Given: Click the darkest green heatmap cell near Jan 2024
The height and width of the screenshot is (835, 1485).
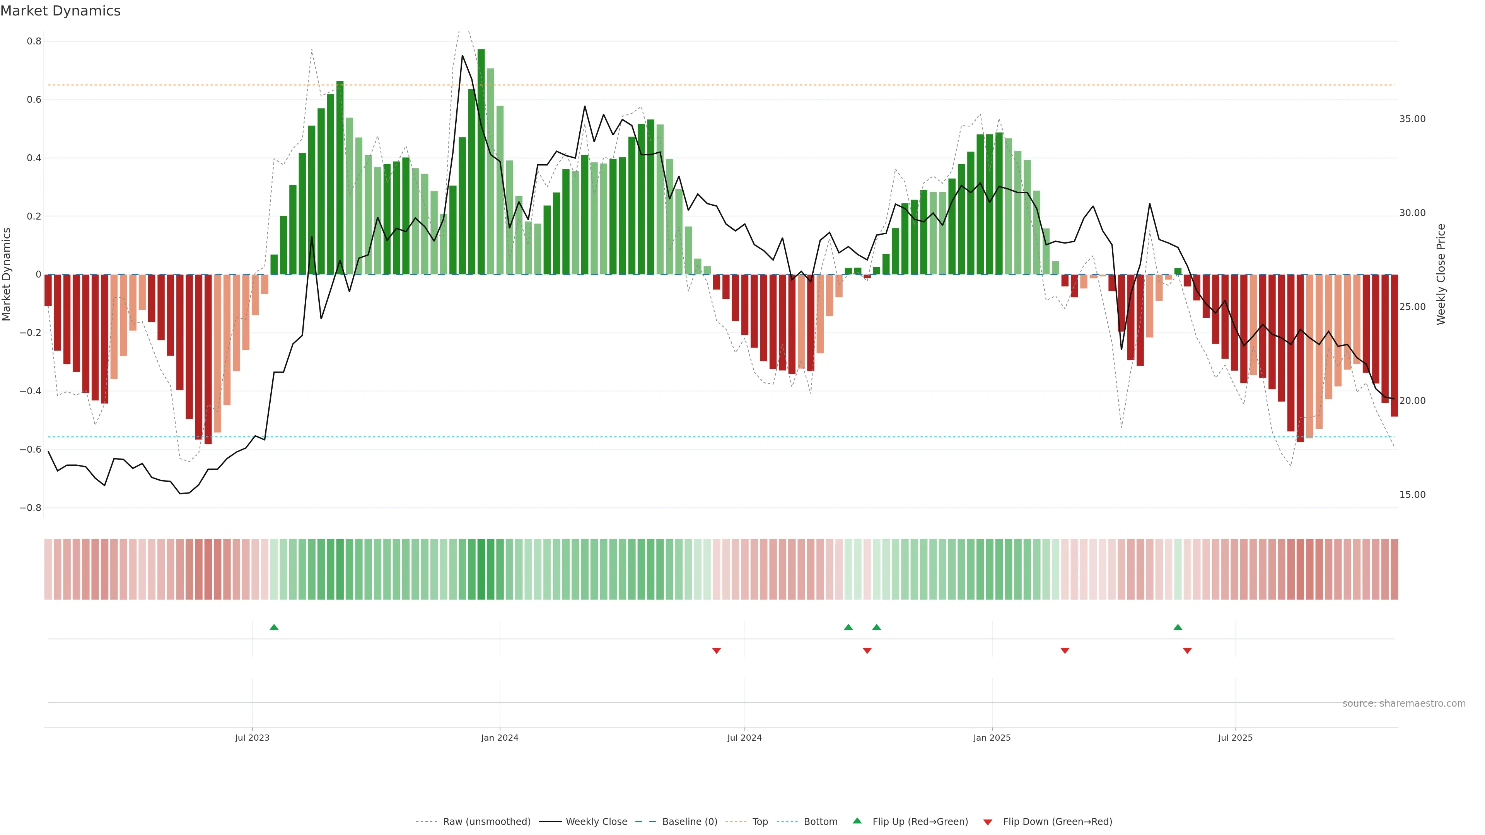Looking at the screenshot, I should coord(481,569).
